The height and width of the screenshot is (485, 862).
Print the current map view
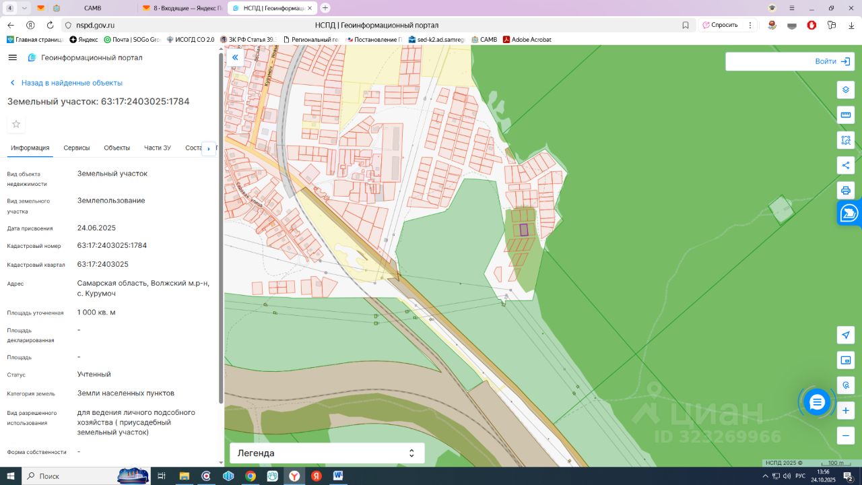pos(845,190)
